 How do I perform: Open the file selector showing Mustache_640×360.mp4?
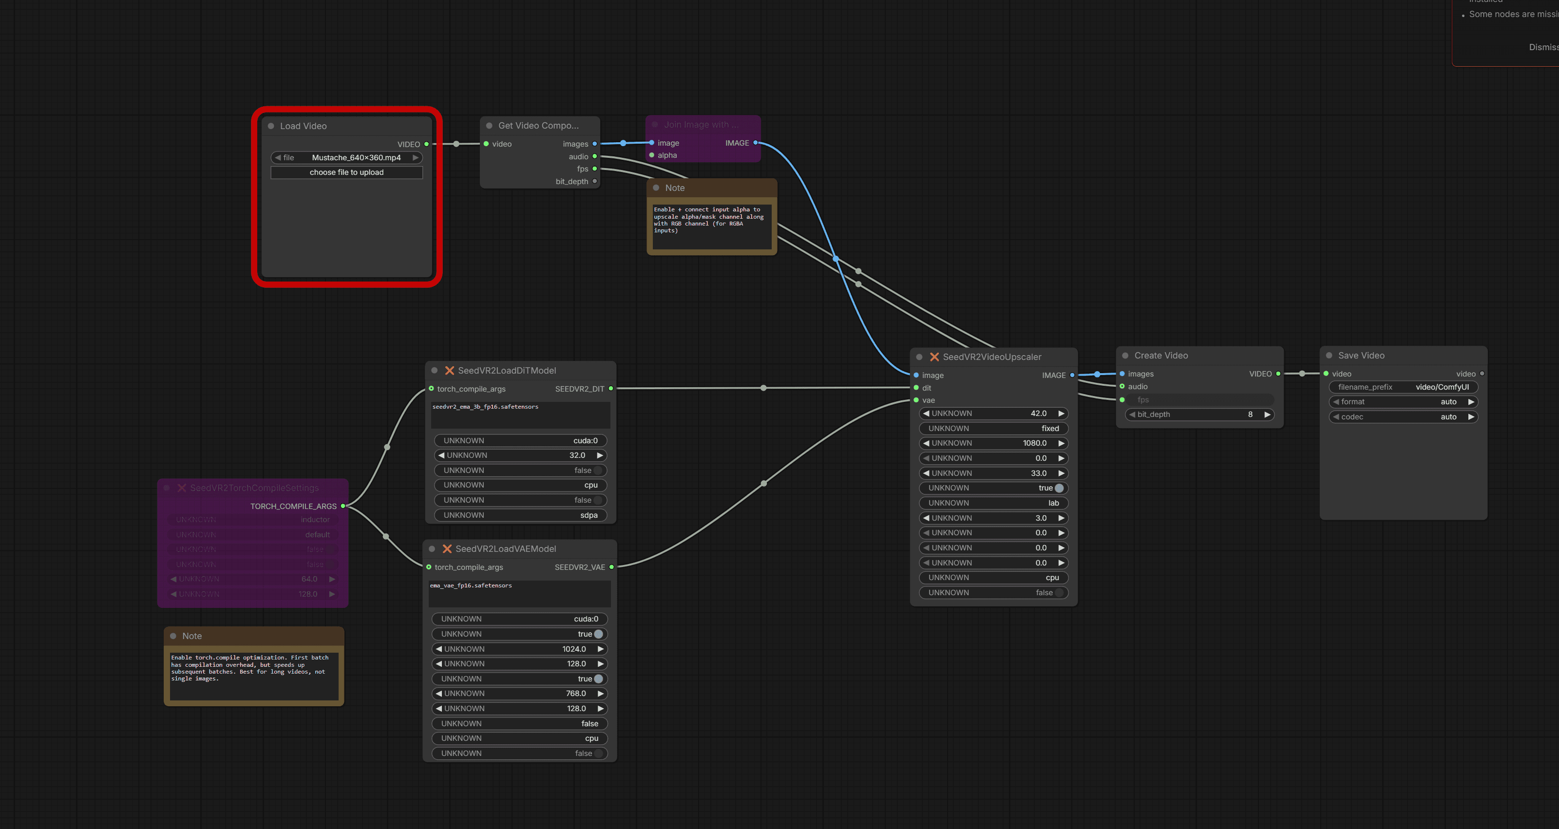click(x=347, y=158)
